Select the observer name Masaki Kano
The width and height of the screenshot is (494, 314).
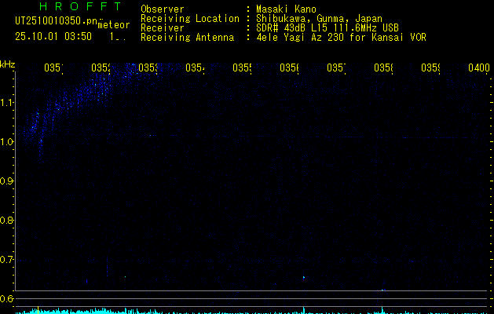tap(286, 9)
